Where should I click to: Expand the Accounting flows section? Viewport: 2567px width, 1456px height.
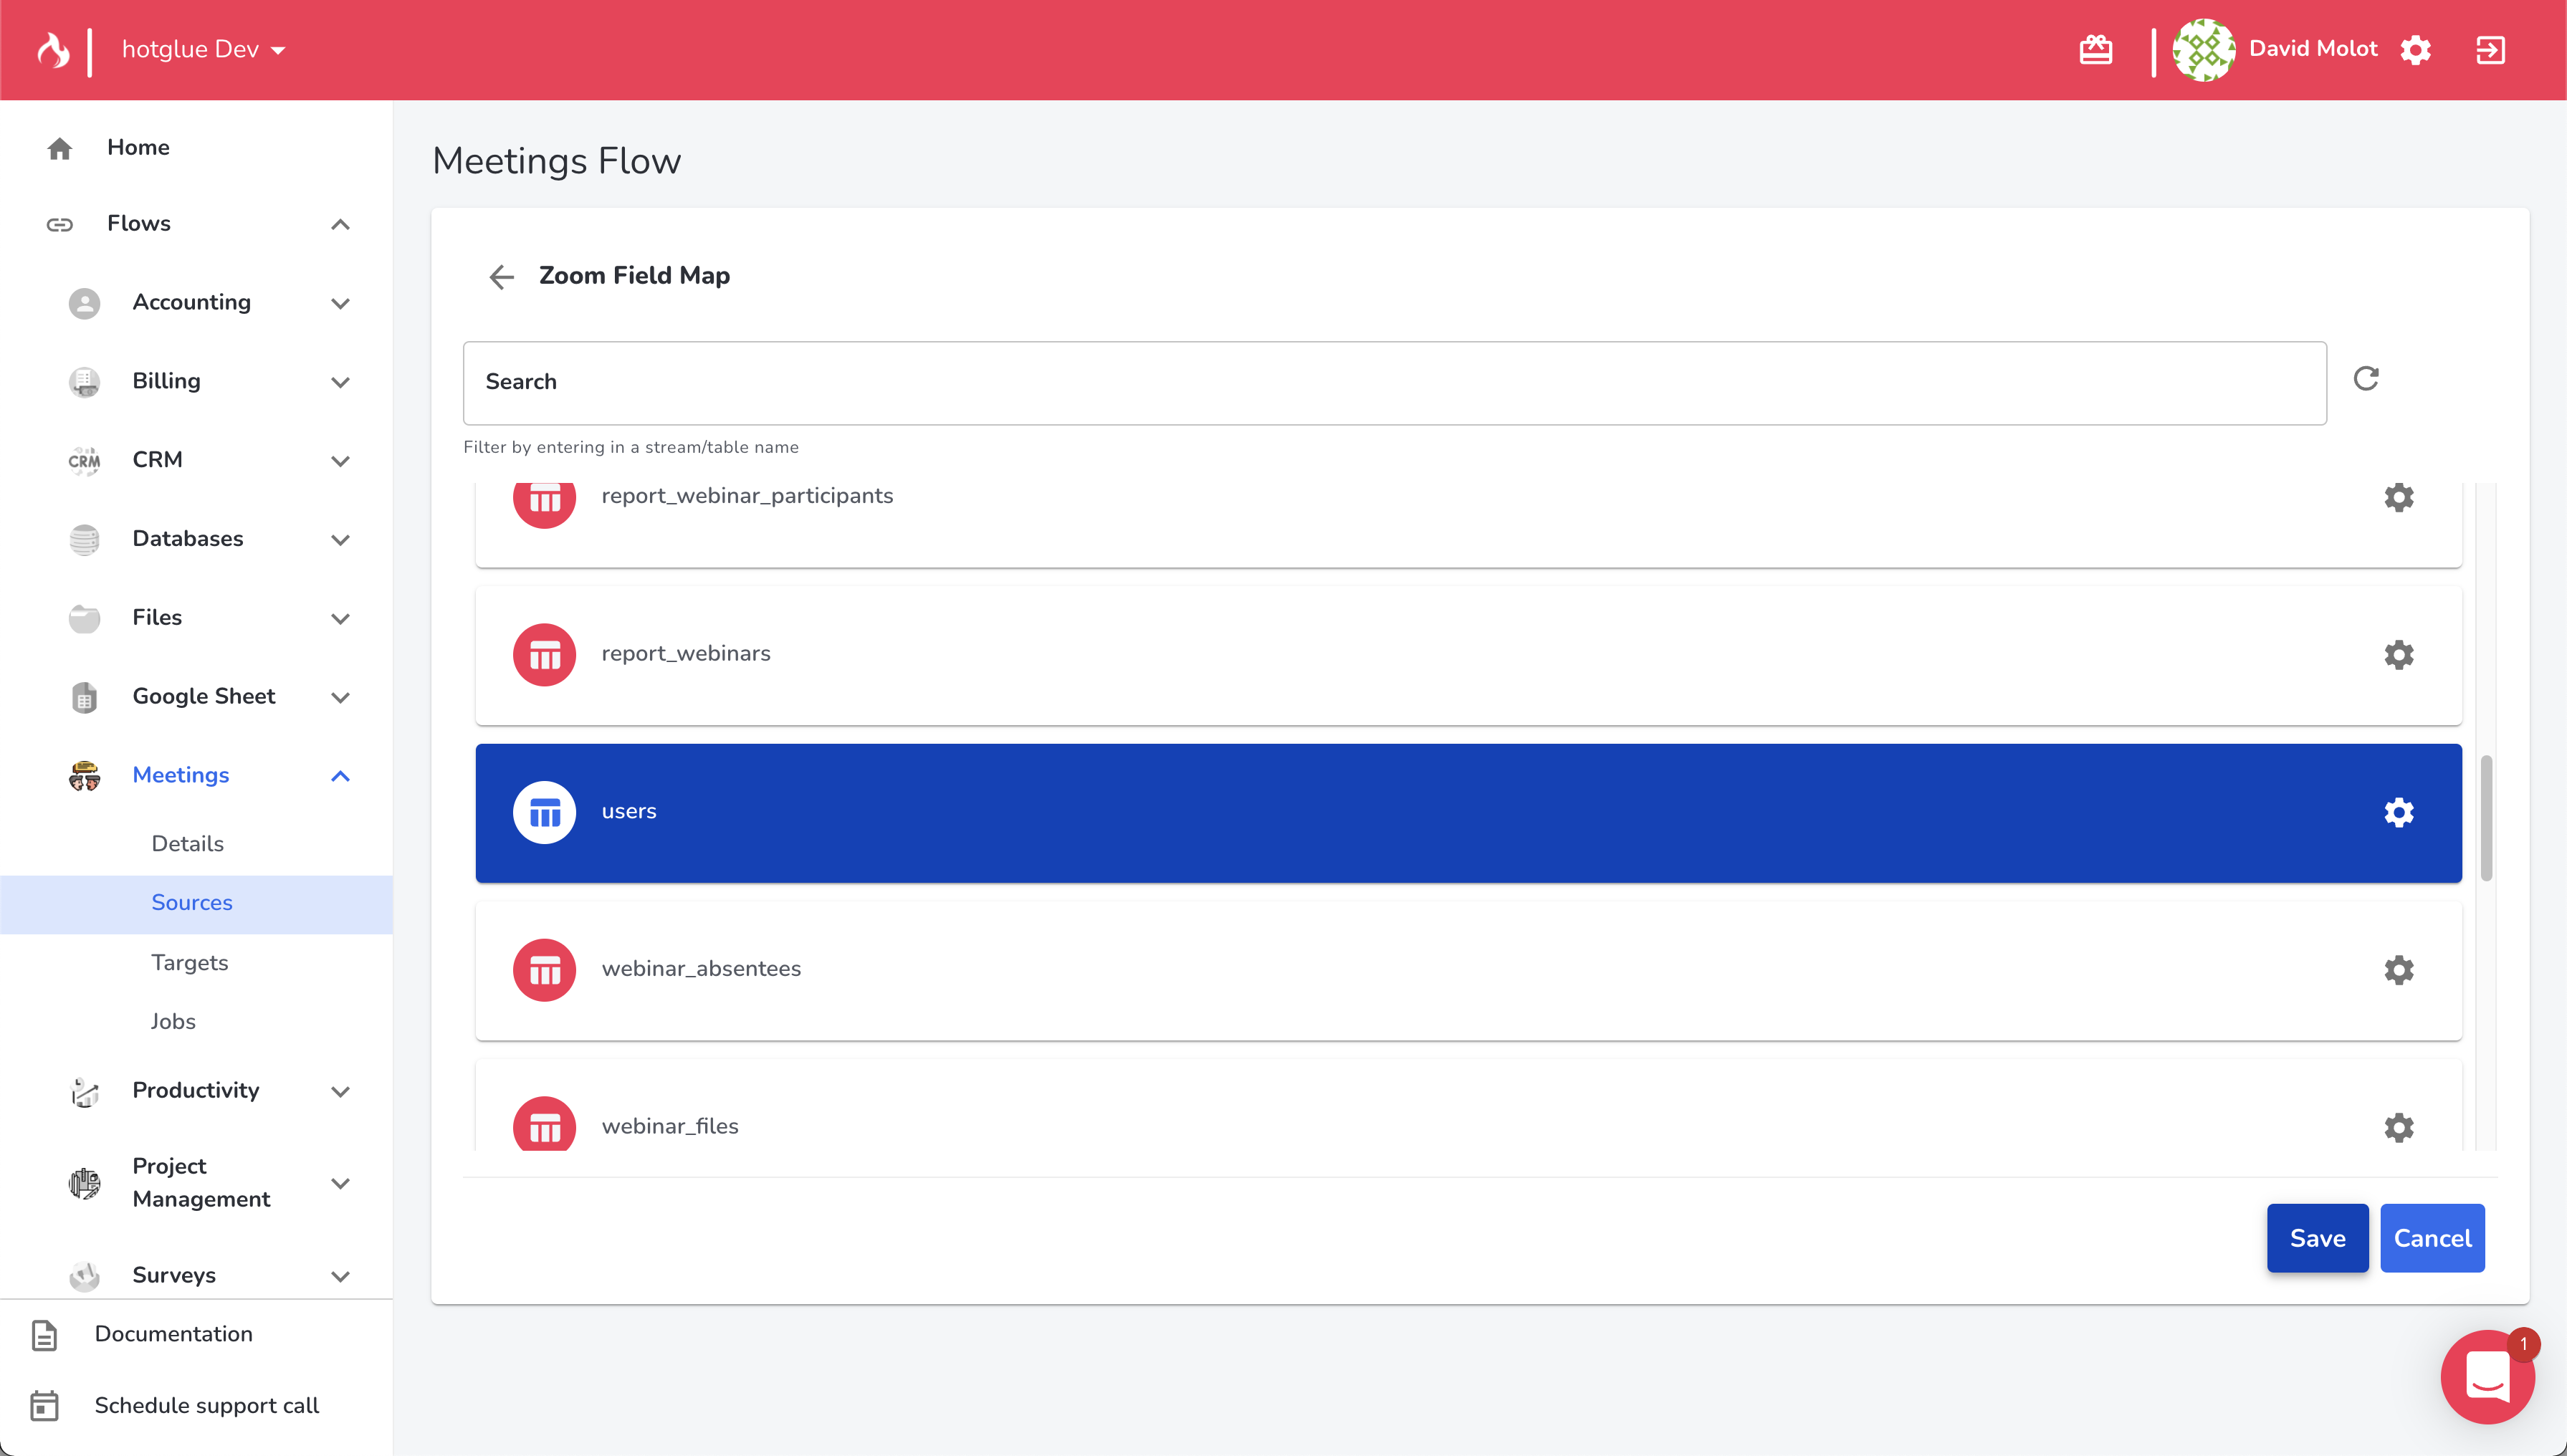(340, 303)
